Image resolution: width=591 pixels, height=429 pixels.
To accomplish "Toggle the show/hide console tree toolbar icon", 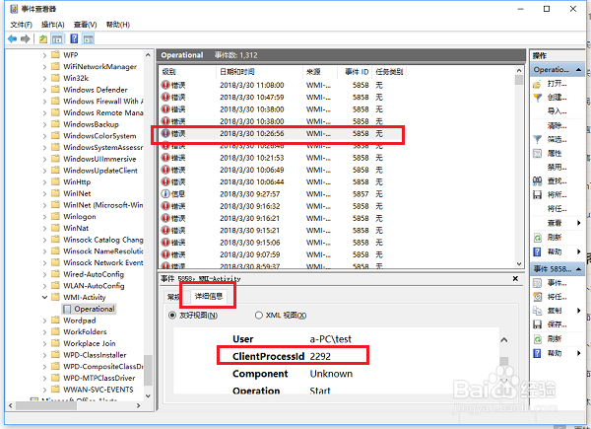I will pyautogui.click(x=57, y=38).
